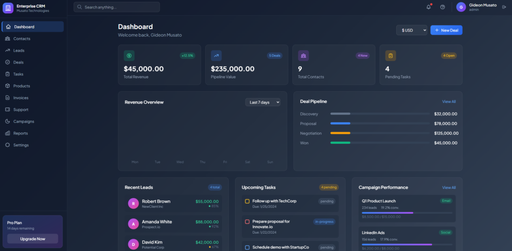The height and width of the screenshot is (251, 512).
Task: Click the Discovery gray progress bar
Action: pyautogui.click(x=340, y=114)
